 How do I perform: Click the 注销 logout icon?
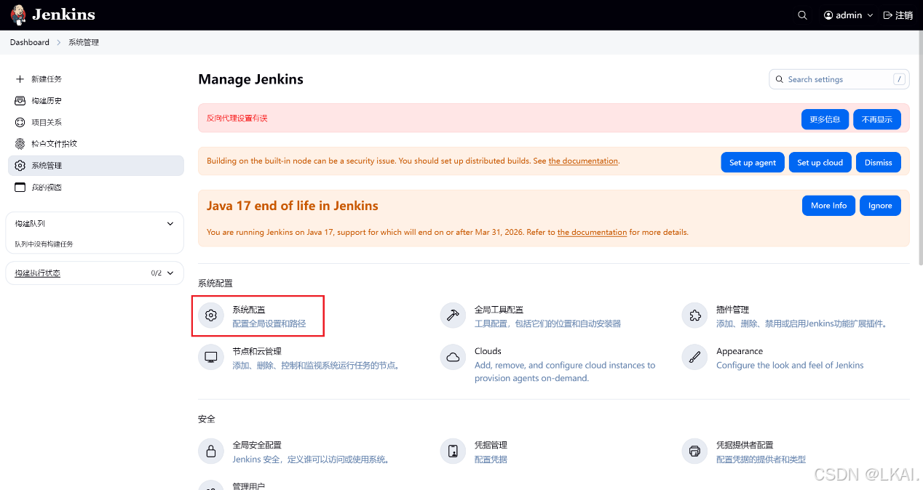point(887,15)
